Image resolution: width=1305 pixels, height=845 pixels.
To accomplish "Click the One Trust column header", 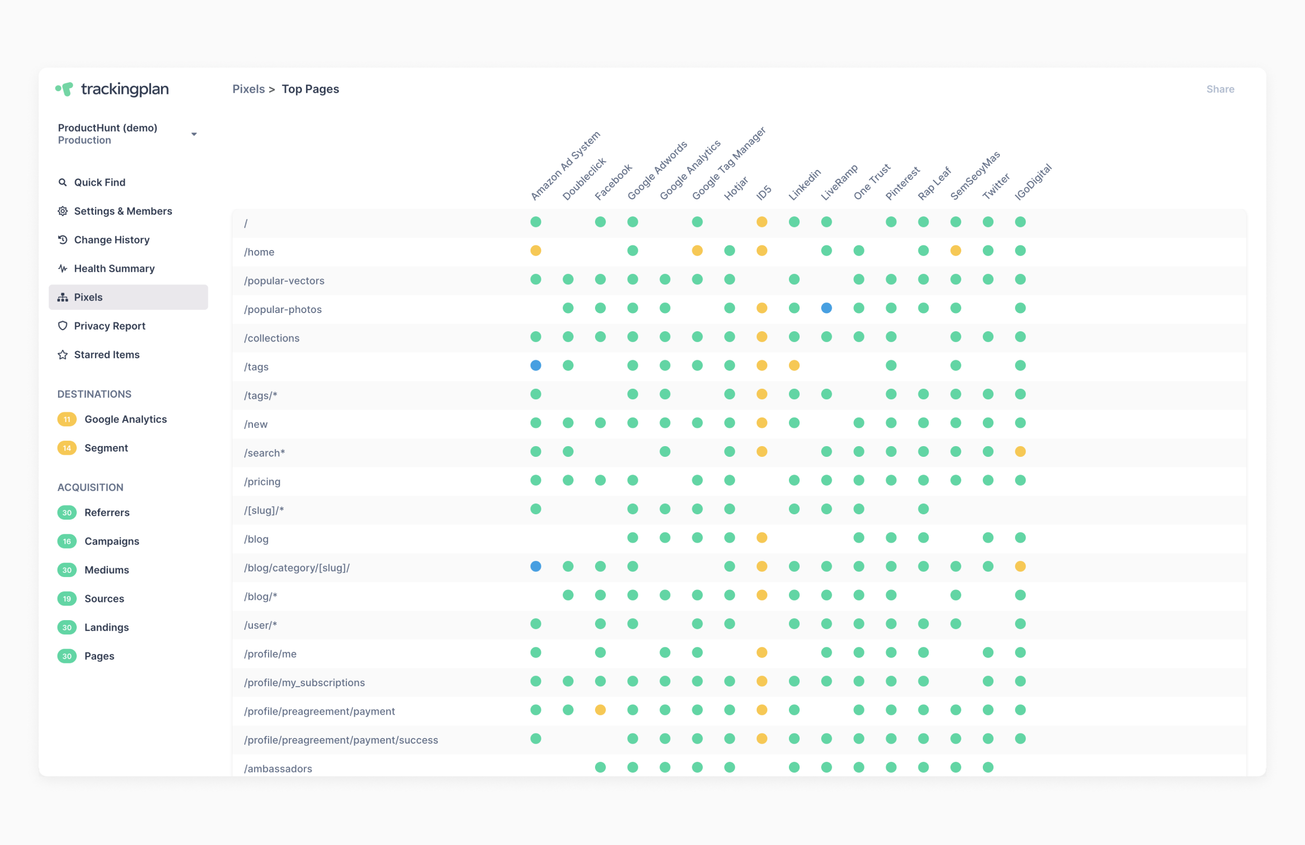I will 872,182.
